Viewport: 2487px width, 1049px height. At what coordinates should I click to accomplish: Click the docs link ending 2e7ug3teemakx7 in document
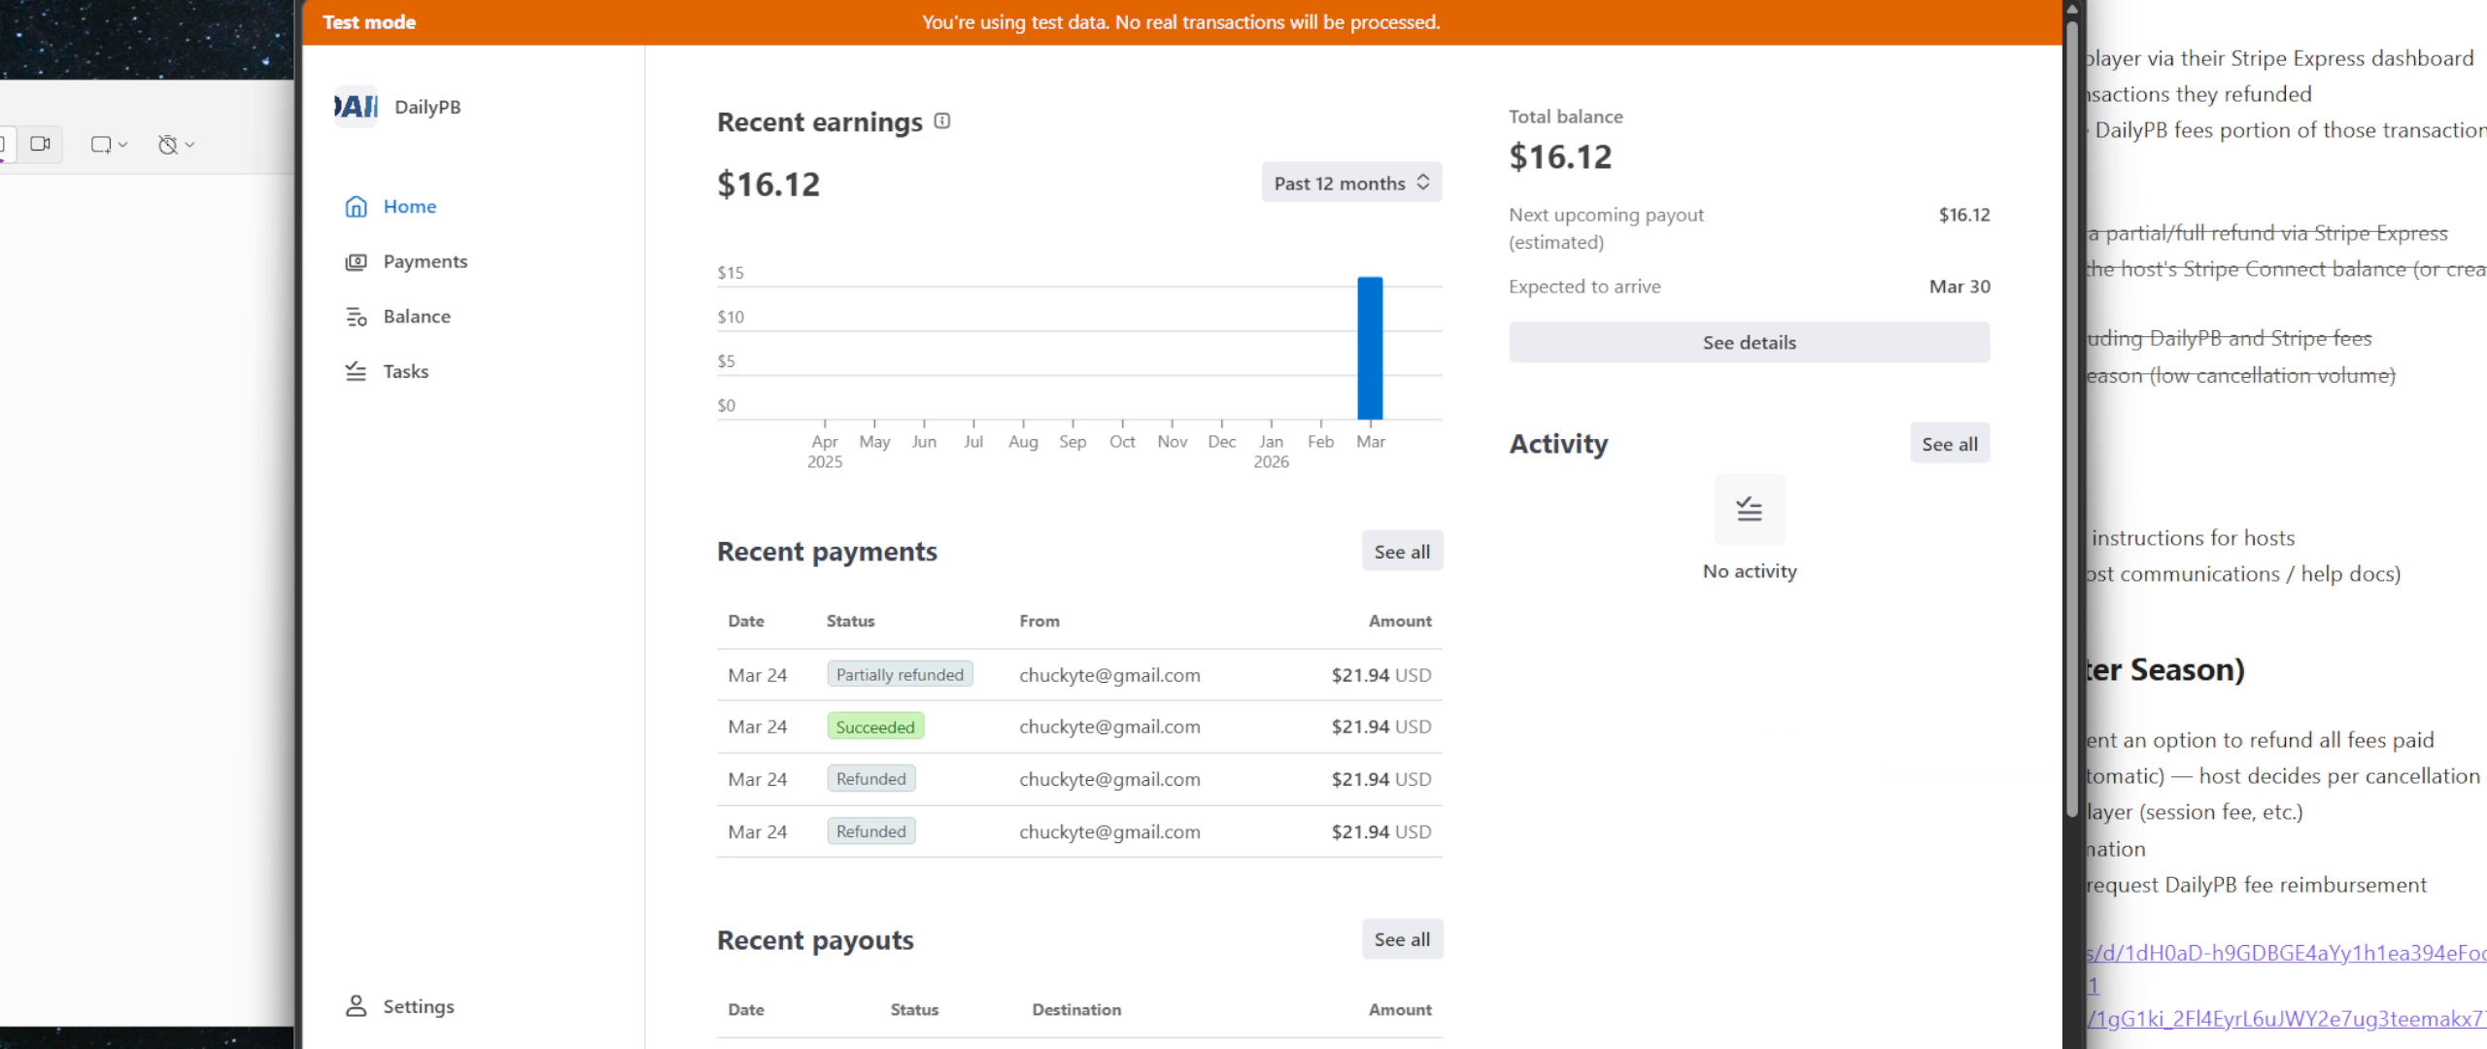(x=2285, y=1019)
